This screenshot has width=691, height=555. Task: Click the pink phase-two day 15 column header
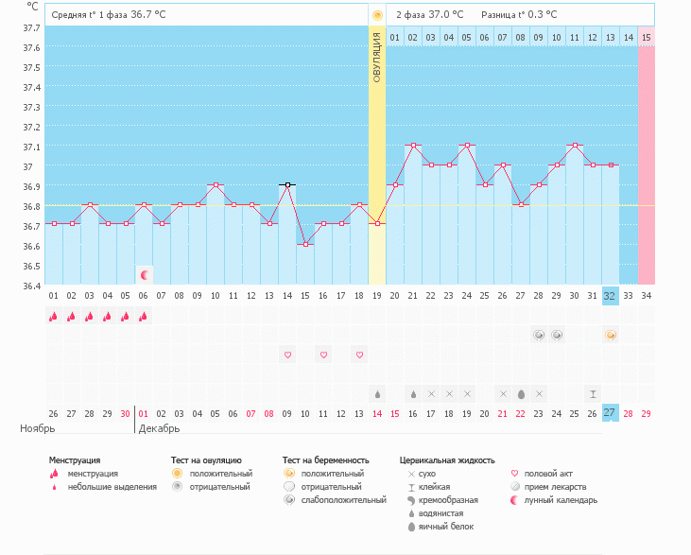[x=646, y=37]
